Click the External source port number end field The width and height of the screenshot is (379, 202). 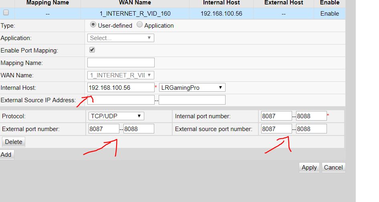tap(311, 129)
